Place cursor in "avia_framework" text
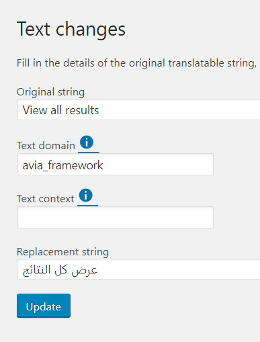This screenshot has width=260, height=342. tap(62, 165)
